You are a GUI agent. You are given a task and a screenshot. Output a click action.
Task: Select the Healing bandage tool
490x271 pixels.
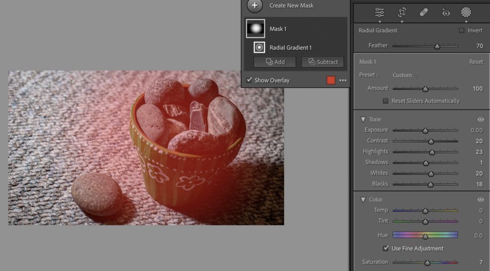click(424, 12)
